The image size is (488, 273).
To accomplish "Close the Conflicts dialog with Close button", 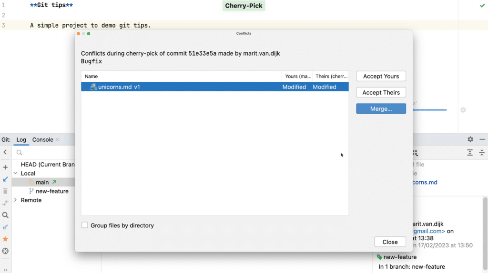I will pos(390,242).
